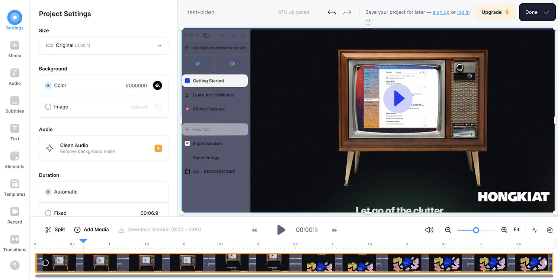Image resolution: width=558 pixels, height=278 pixels.
Task: Open the comments chat icon
Action: [550, 230]
